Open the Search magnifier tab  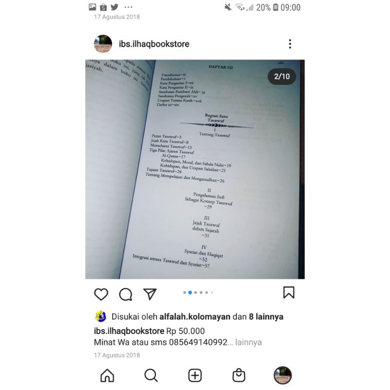[151, 375]
